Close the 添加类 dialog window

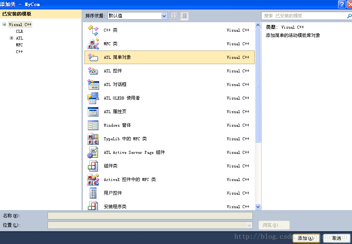tap(349, 4)
